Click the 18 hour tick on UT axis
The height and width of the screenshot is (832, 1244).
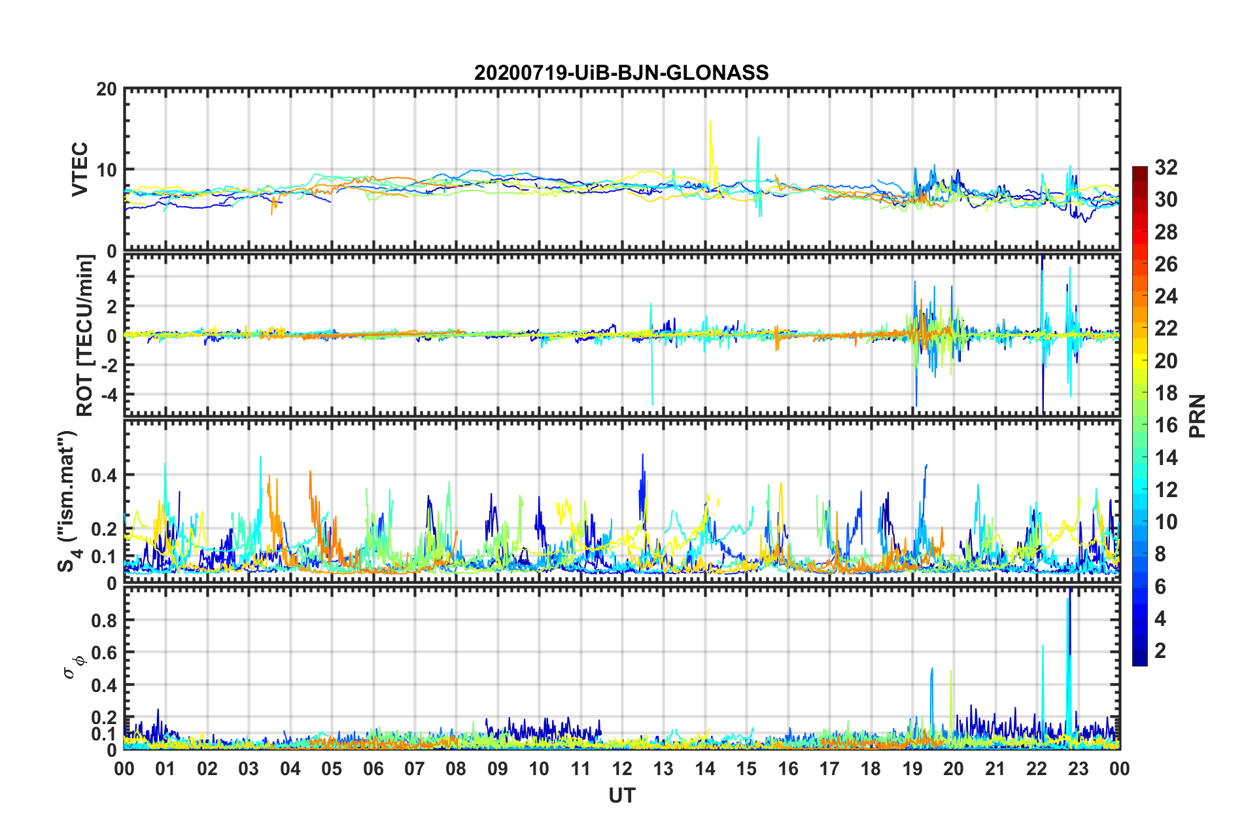coord(871,769)
